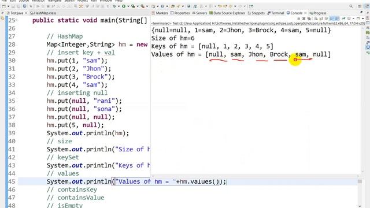Image resolution: width=370 pixels, height=208 pixels.
Task: Close the Test.java tab
Action: tap(26, 13)
